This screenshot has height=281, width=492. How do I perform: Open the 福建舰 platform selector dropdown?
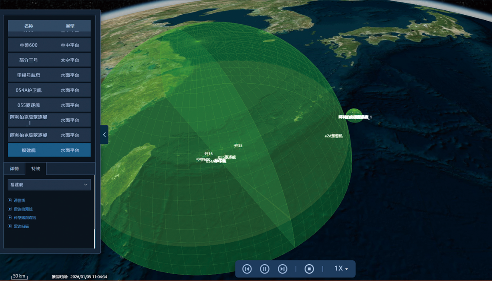pyautogui.click(x=49, y=185)
